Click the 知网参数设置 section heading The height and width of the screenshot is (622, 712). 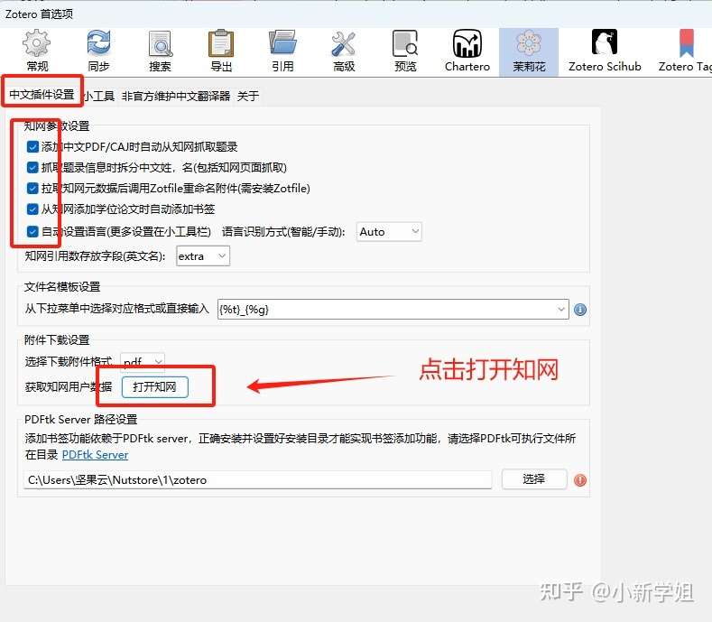coord(57,126)
